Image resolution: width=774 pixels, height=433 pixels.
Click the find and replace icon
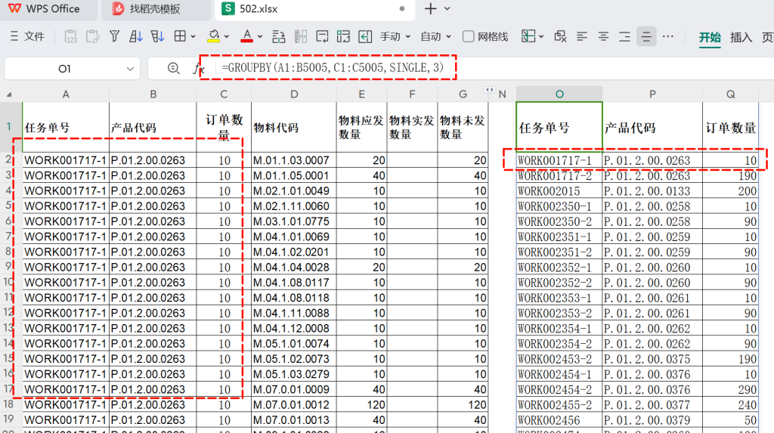tap(560, 36)
